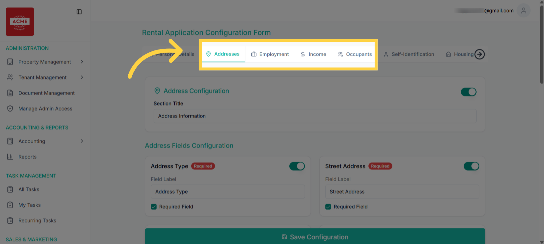
Task: Uncheck Required Field under Address Type
Action: click(x=154, y=207)
